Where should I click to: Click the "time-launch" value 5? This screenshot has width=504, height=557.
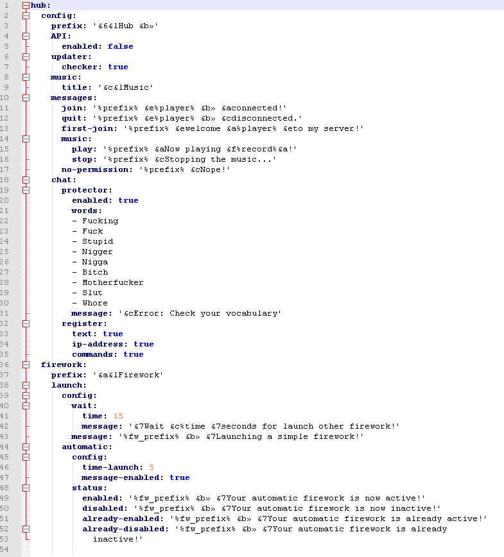click(x=152, y=467)
